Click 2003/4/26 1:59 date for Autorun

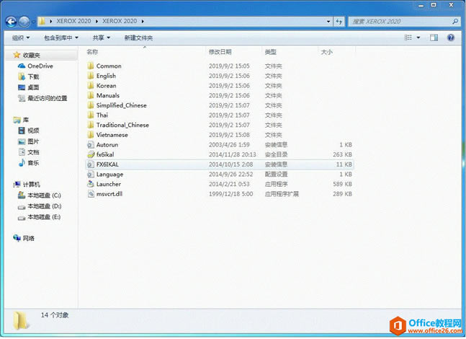(x=229, y=145)
